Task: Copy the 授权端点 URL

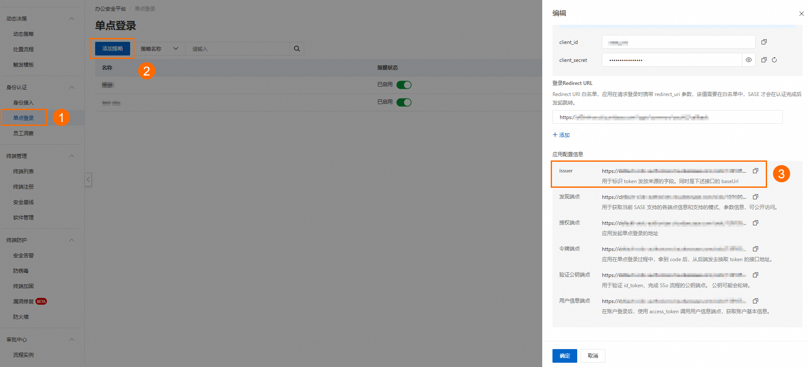Action: (756, 223)
